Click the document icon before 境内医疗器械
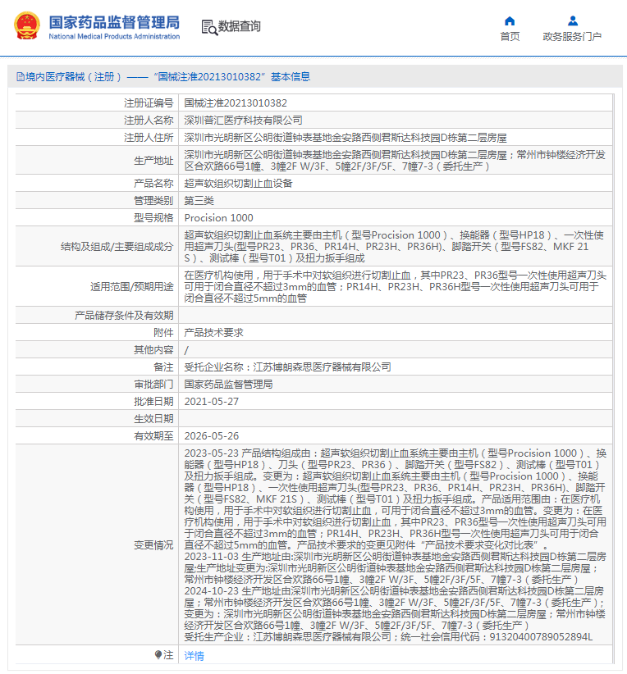 coord(21,77)
